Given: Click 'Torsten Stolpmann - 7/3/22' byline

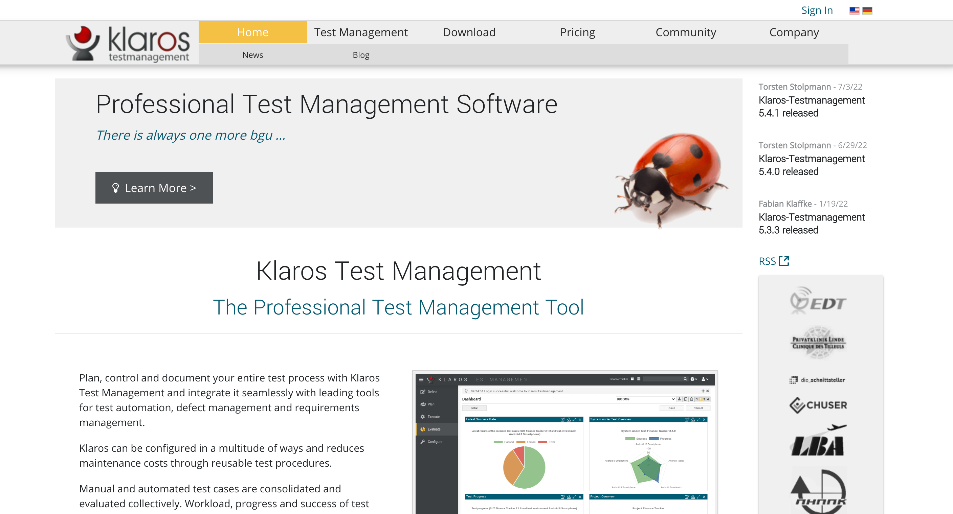Looking at the screenshot, I should (x=810, y=87).
